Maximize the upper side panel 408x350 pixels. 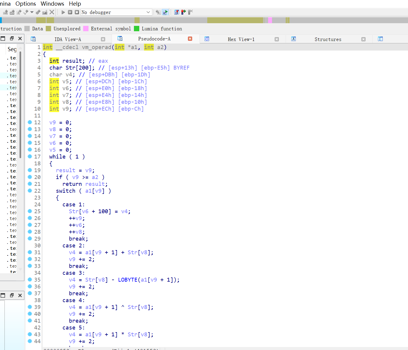3,38
